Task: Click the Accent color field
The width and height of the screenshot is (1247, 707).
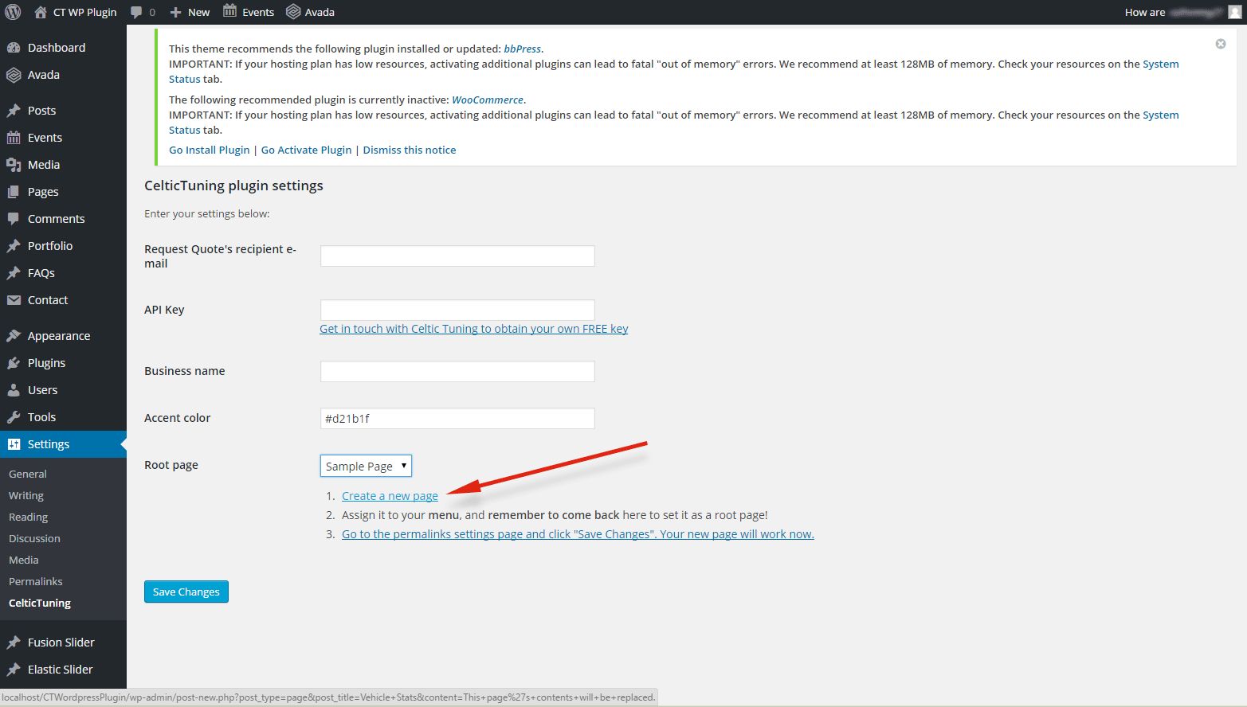Action: tap(457, 419)
